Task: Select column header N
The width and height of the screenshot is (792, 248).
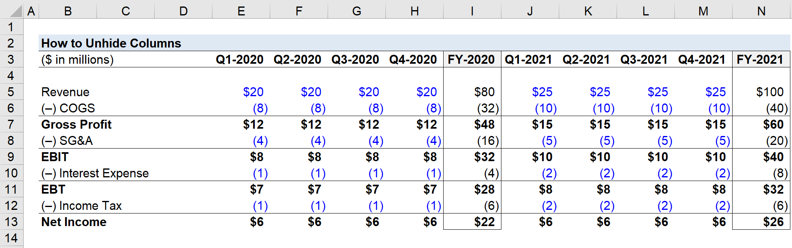Action: tap(761, 11)
